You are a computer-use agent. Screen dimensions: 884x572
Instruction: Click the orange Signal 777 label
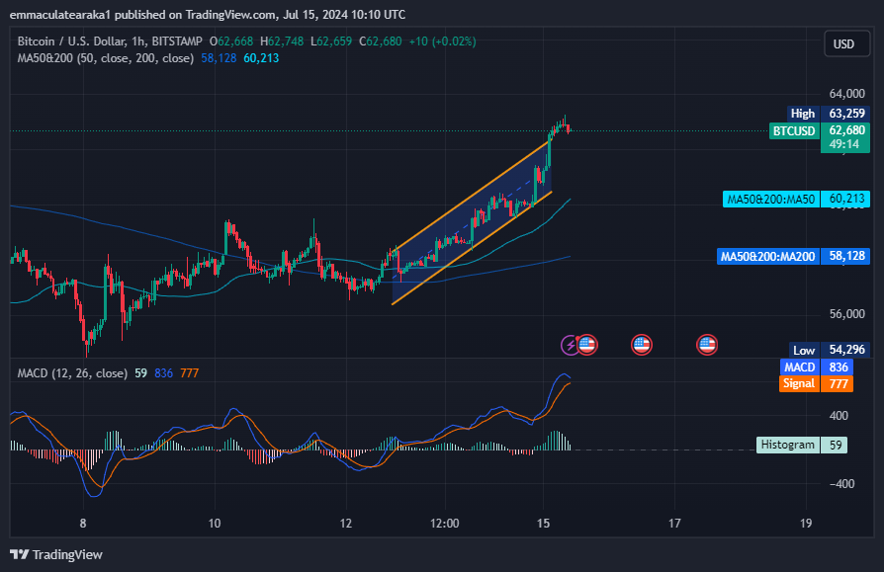(x=817, y=383)
